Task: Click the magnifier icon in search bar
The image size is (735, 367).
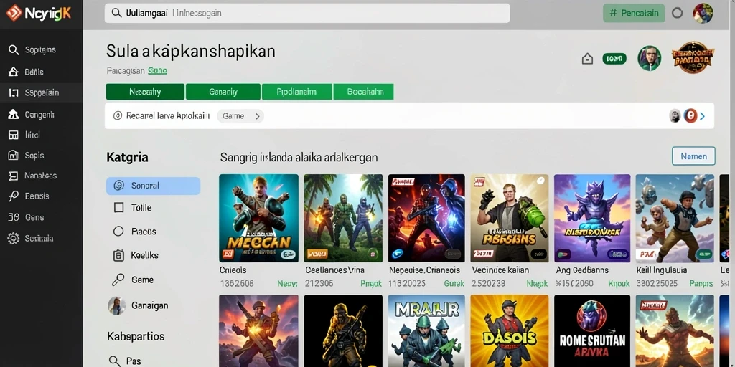Action: pos(116,13)
